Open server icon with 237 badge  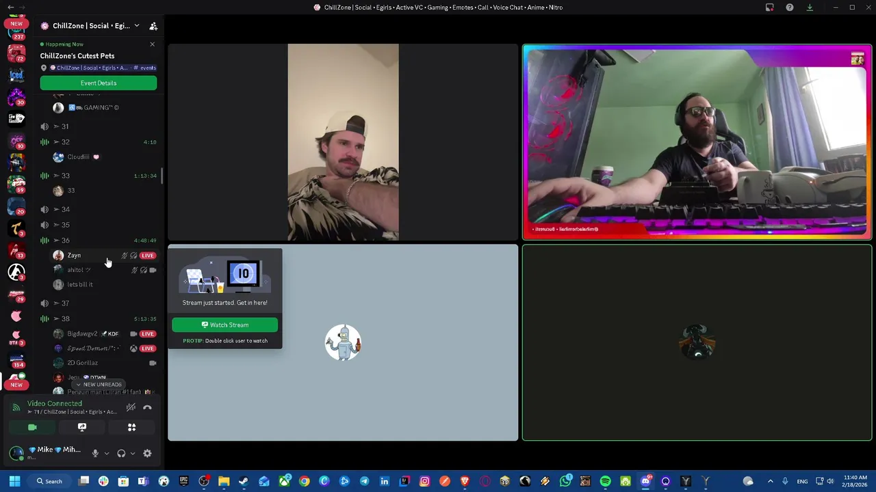pos(16,33)
